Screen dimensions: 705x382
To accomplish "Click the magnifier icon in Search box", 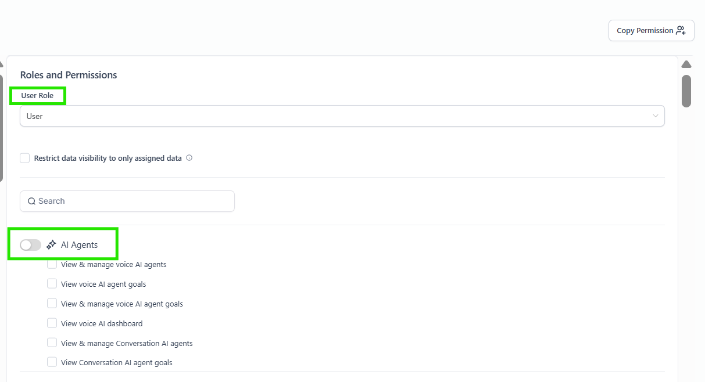I will pyautogui.click(x=31, y=201).
